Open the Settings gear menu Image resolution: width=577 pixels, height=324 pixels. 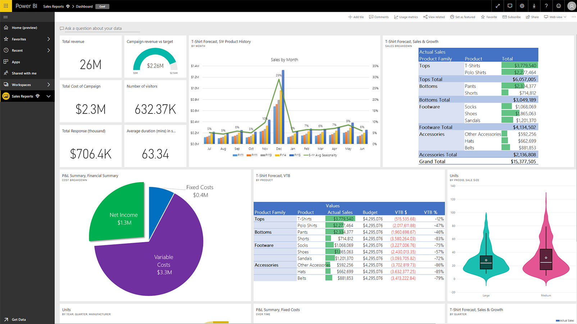pos(522,6)
